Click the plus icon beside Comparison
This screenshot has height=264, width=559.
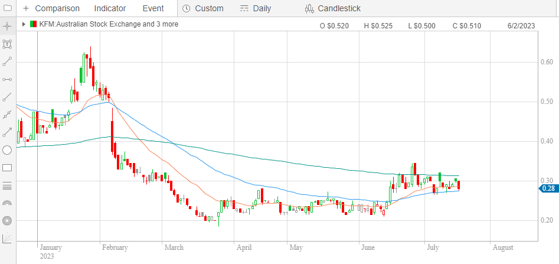click(x=25, y=8)
